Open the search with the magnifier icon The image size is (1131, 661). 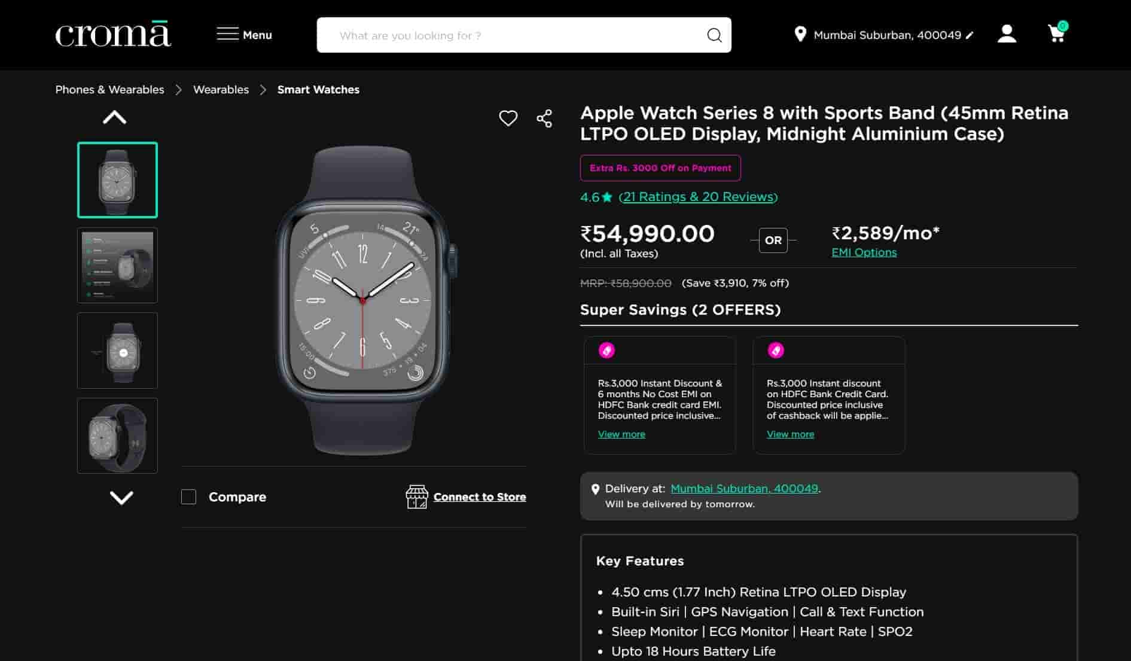coord(714,35)
